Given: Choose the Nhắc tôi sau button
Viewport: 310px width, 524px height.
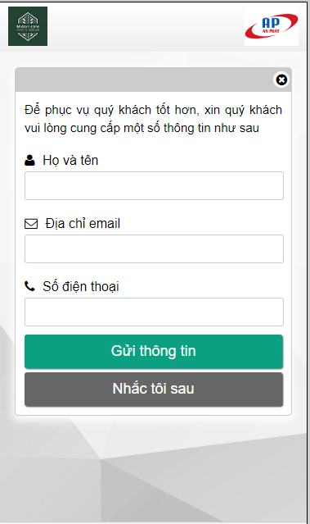Looking at the screenshot, I should [154, 390].
